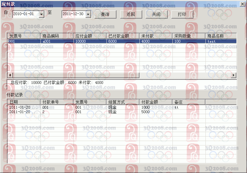The image size is (247, 173).
Task: Click the 采购数量 column header
Action: (x=189, y=36)
